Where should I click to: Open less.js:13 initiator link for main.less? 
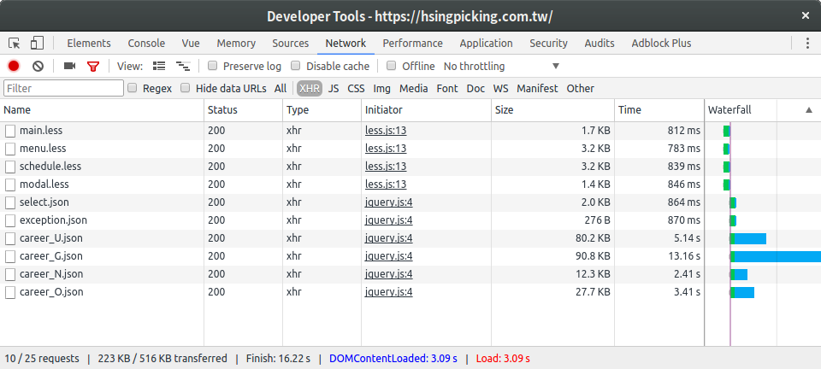coord(386,131)
